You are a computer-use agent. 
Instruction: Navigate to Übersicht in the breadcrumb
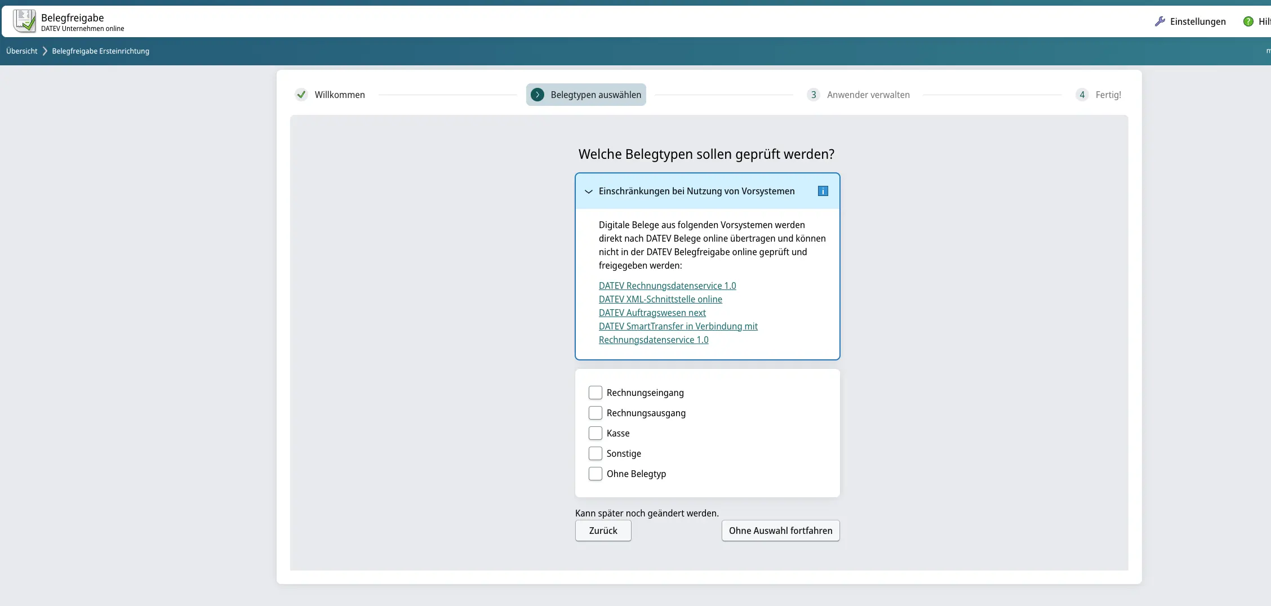21,51
